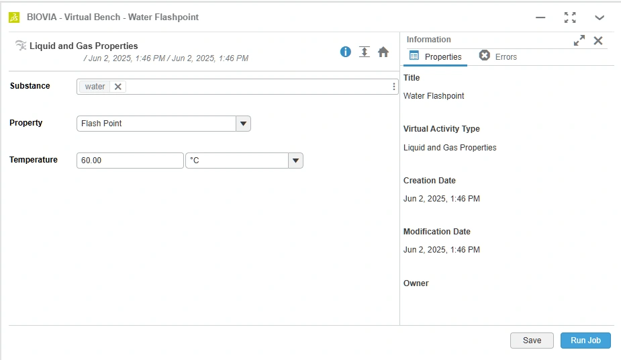Open the Property dropdown arrow
The width and height of the screenshot is (621, 360).
[243, 124]
